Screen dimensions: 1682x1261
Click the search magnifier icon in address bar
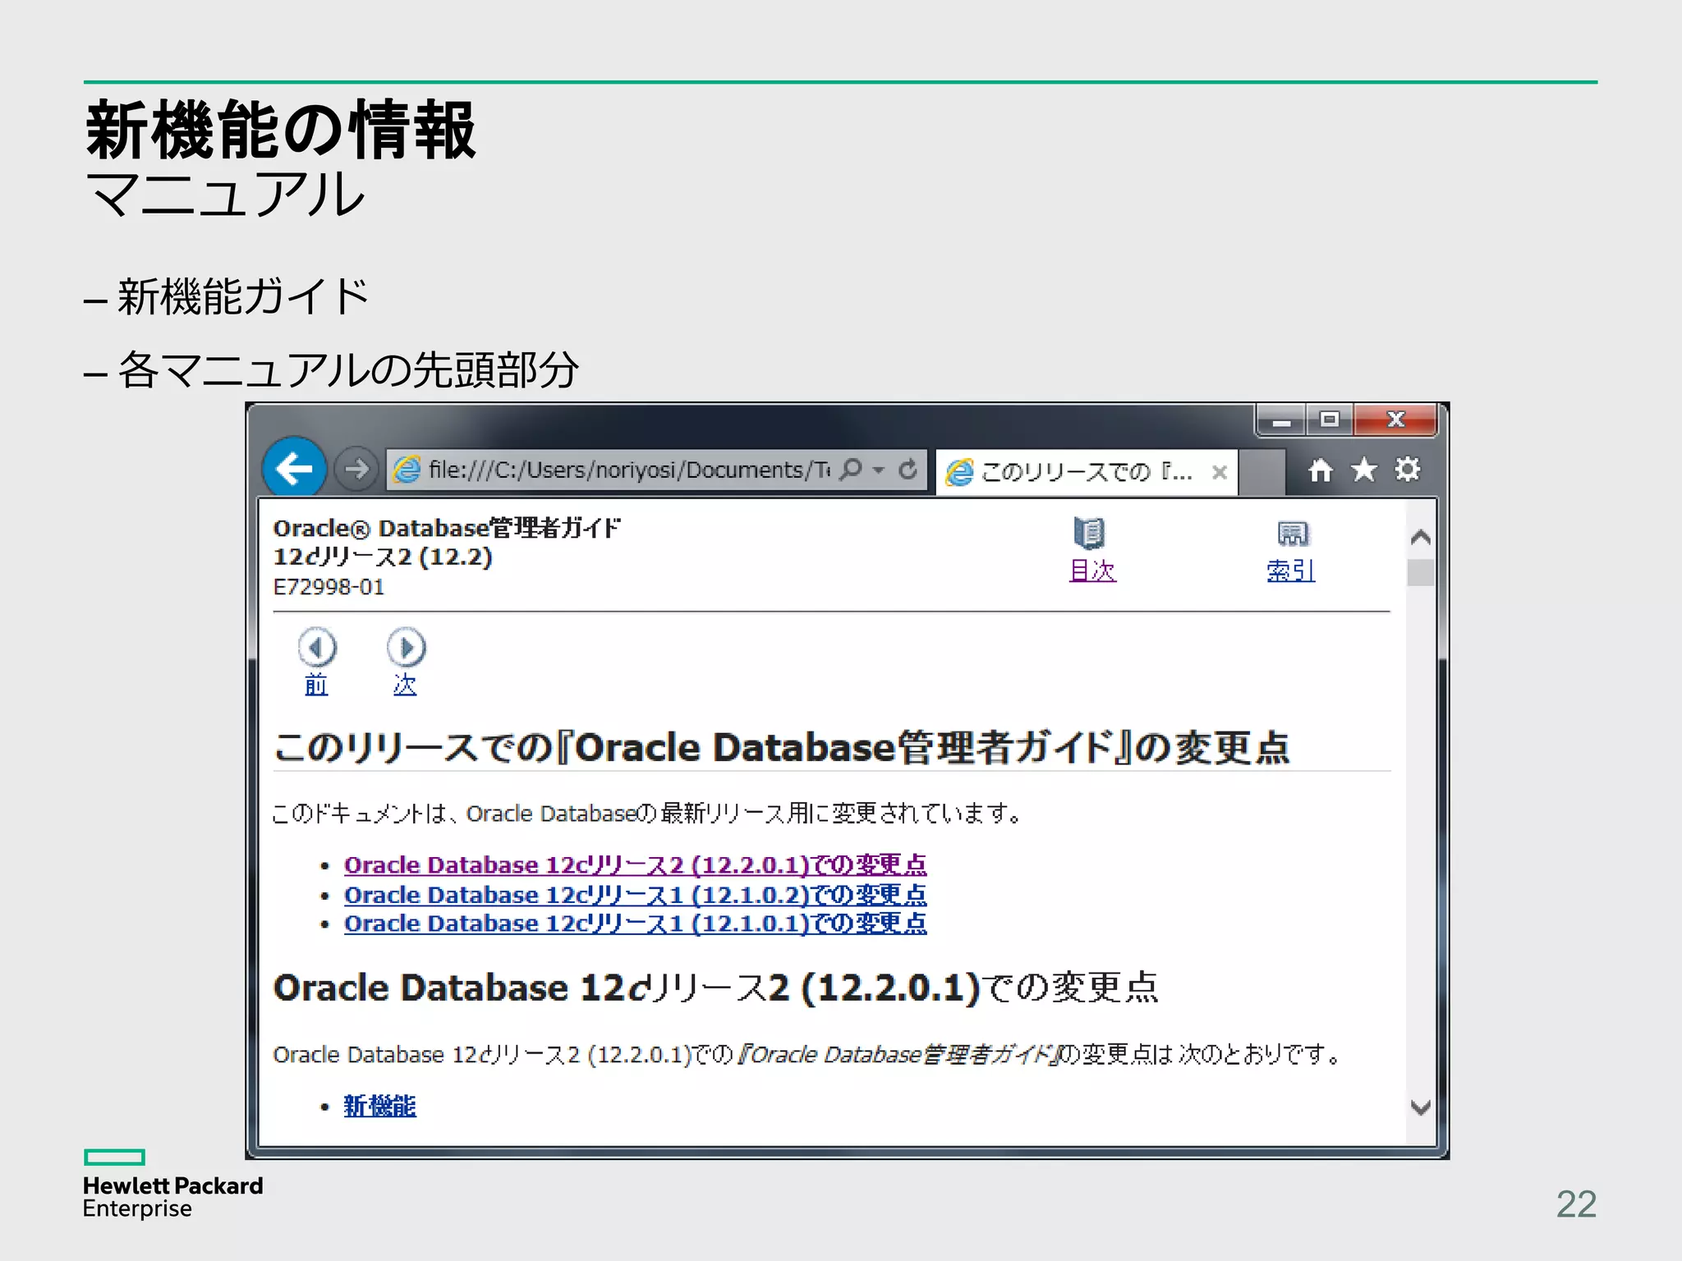pyautogui.click(x=852, y=470)
